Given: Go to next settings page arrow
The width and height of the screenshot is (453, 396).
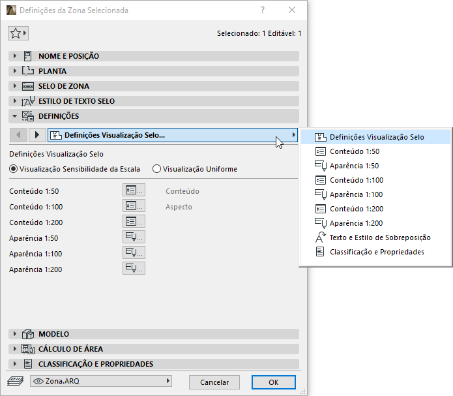Looking at the screenshot, I should pos(37,135).
